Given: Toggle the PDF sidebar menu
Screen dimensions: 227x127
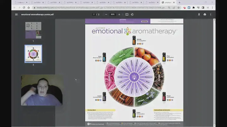Looking at the screenshot, I should point(16,14).
